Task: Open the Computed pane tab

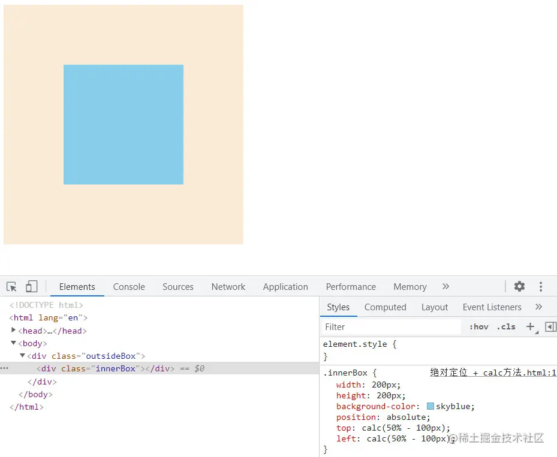Action: pyautogui.click(x=386, y=307)
